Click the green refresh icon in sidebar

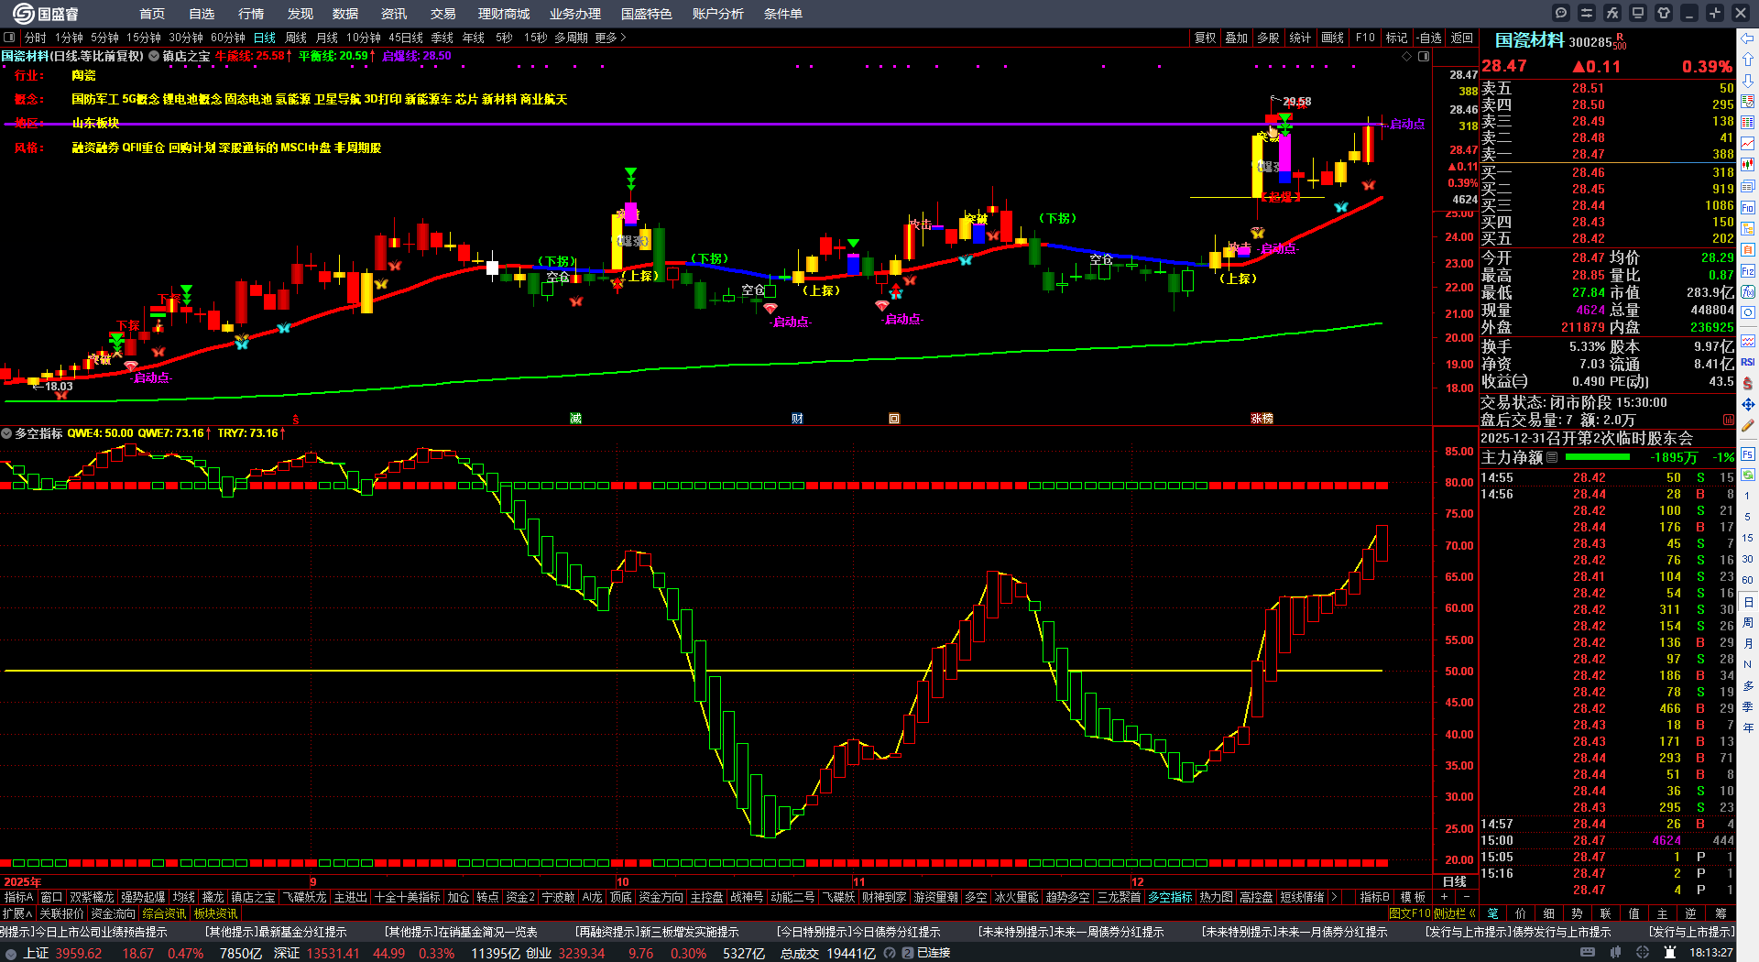[x=1748, y=474]
